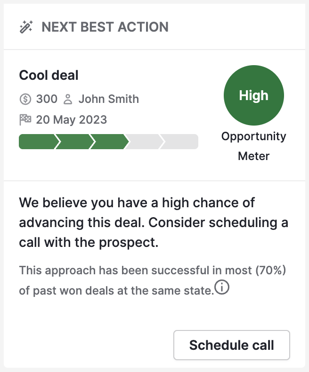Click the deal value 300
The height and width of the screenshot is (372, 309).
(x=47, y=99)
